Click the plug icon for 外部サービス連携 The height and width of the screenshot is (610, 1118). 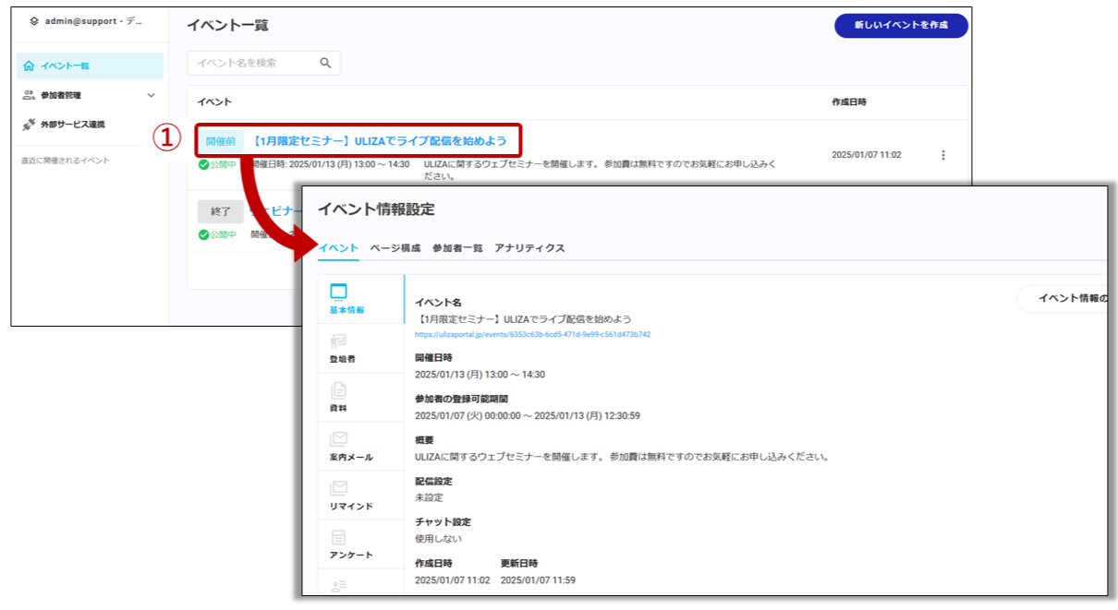coord(29,125)
